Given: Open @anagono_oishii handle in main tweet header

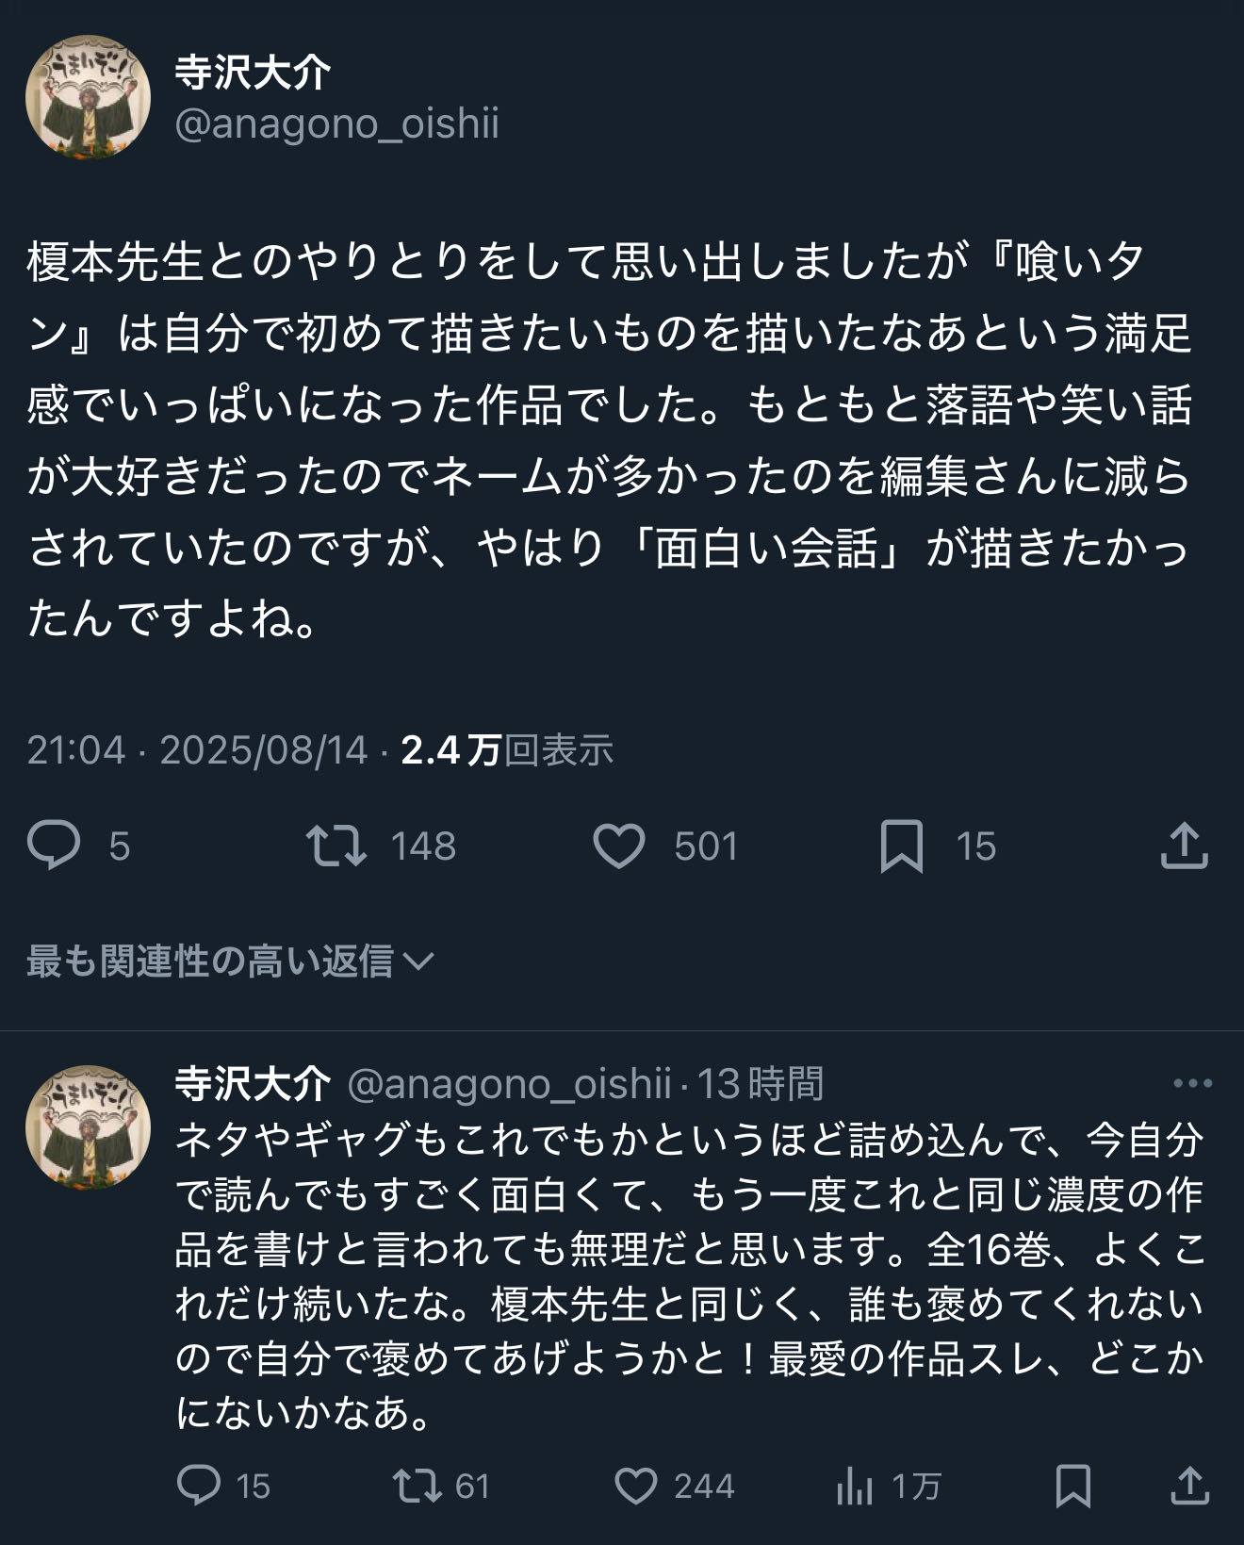Looking at the screenshot, I should (x=336, y=123).
